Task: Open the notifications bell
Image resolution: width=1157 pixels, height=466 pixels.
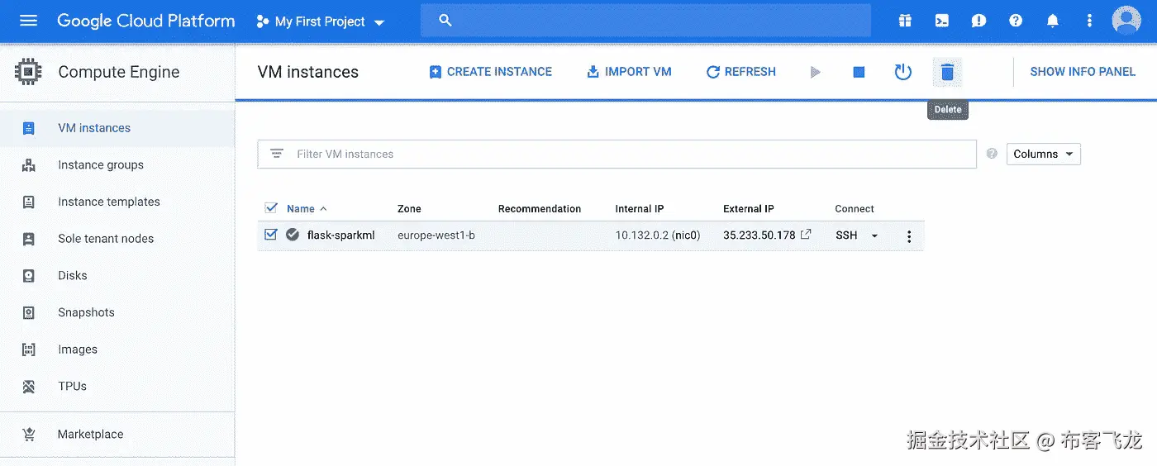Action: (1053, 21)
